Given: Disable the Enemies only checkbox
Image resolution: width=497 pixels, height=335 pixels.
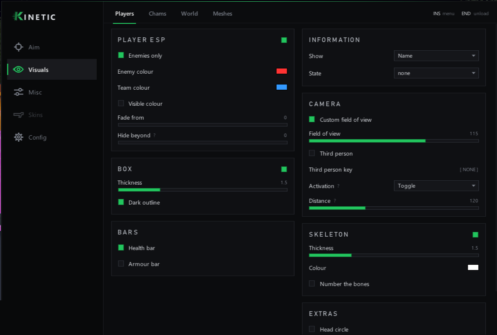Looking at the screenshot, I should coord(121,55).
